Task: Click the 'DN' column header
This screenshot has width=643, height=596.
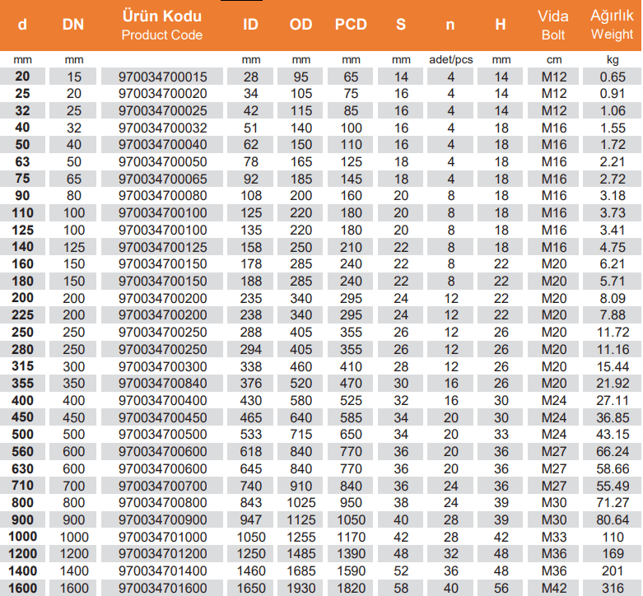Action: click(73, 25)
